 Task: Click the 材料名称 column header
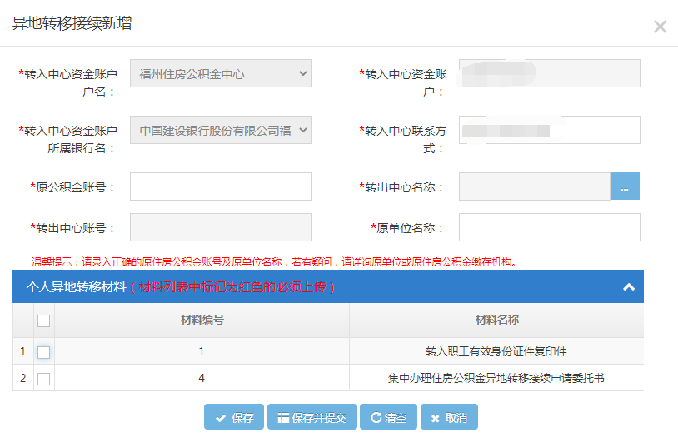point(496,320)
